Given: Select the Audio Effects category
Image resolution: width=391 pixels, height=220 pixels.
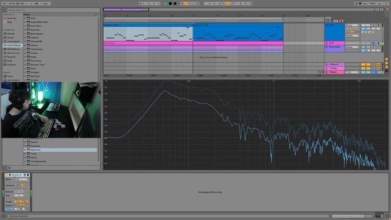Looking at the screenshot, I should coord(13,45).
